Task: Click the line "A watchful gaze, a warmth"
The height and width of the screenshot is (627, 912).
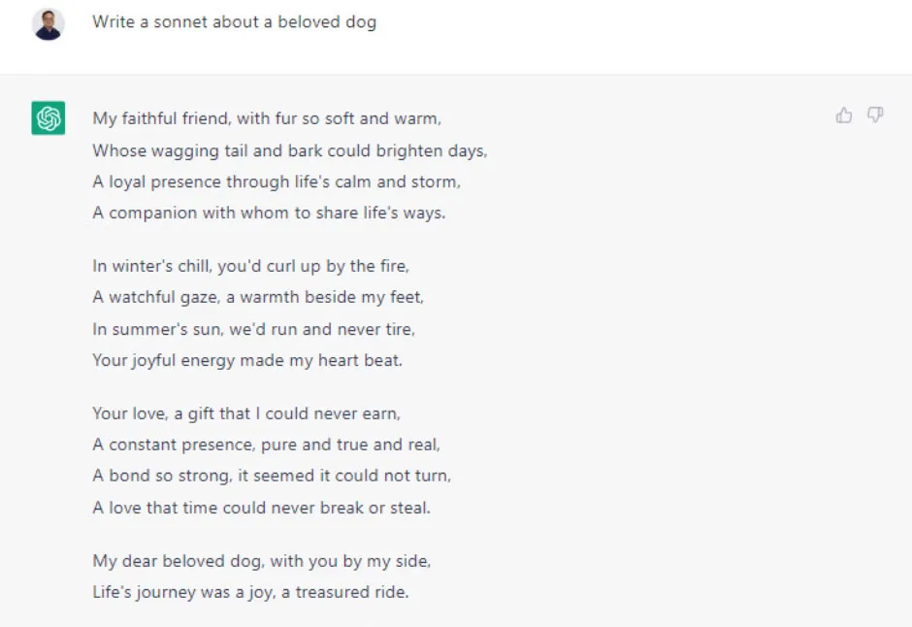Action: [x=258, y=297]
